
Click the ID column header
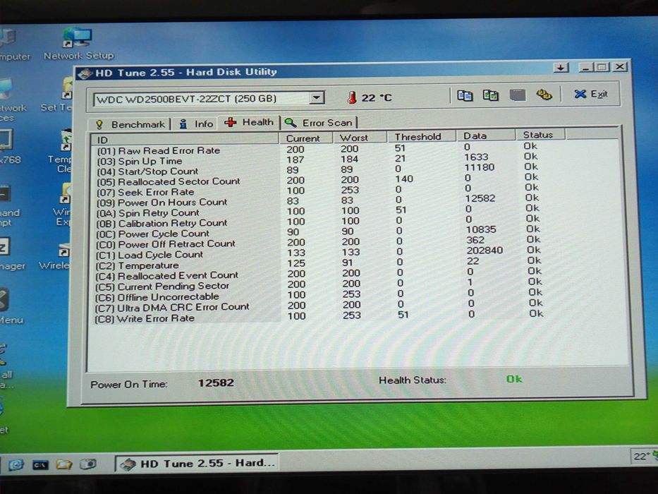click(x=185, y=140)
